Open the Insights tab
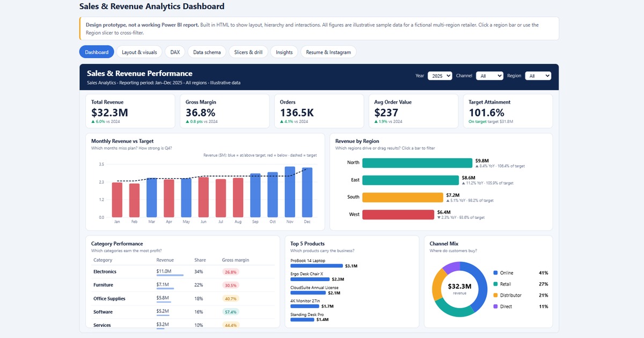This screenshot has height=338, width=644. click(284, 52)
